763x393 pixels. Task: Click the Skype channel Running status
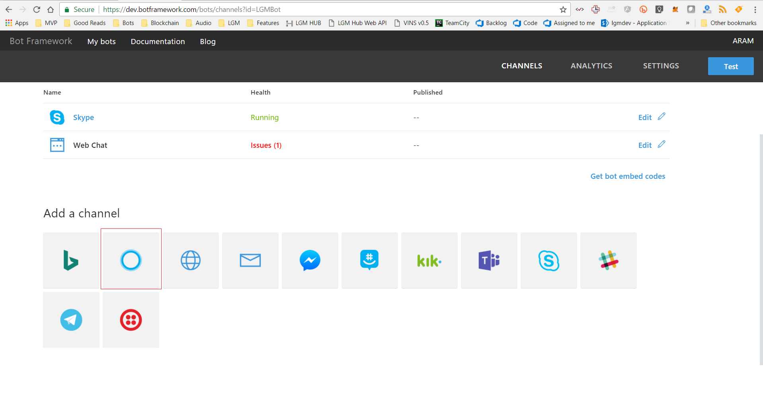click(265, 117)
